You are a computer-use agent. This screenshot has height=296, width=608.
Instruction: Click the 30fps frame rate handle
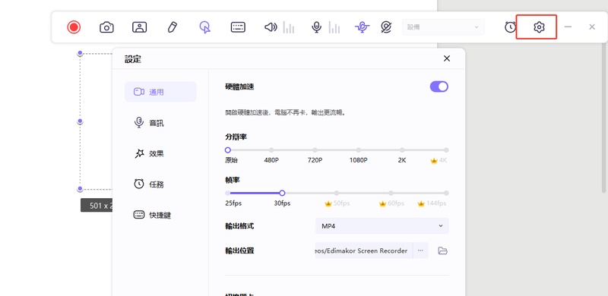(282, 193)
